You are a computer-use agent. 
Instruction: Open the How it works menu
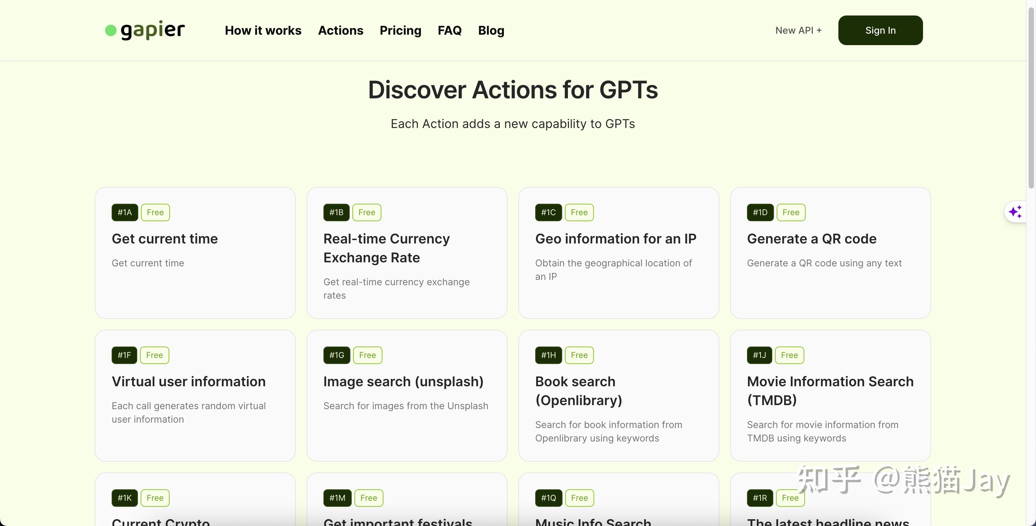pyautogui.click(x=263, y=31)
